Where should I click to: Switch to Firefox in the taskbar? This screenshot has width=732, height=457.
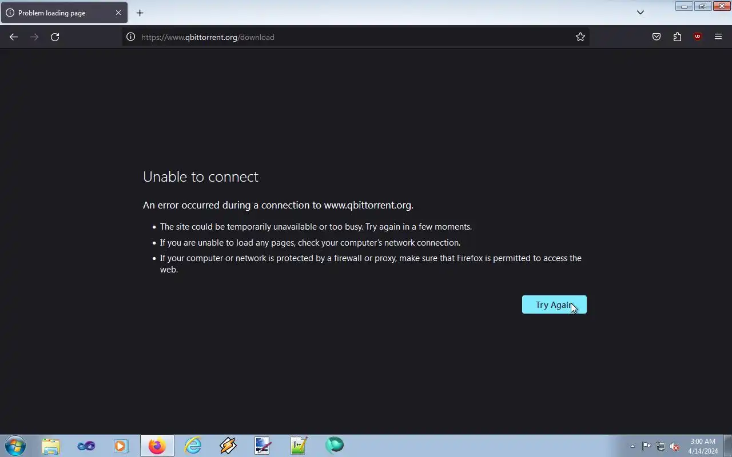tap(157, 446)
